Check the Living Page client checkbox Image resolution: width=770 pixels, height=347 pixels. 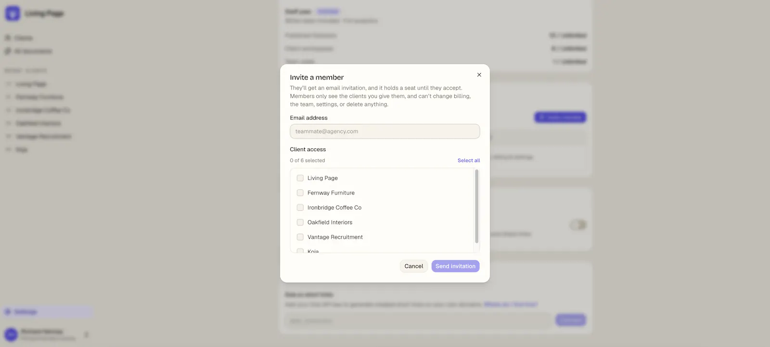(300, 178)
